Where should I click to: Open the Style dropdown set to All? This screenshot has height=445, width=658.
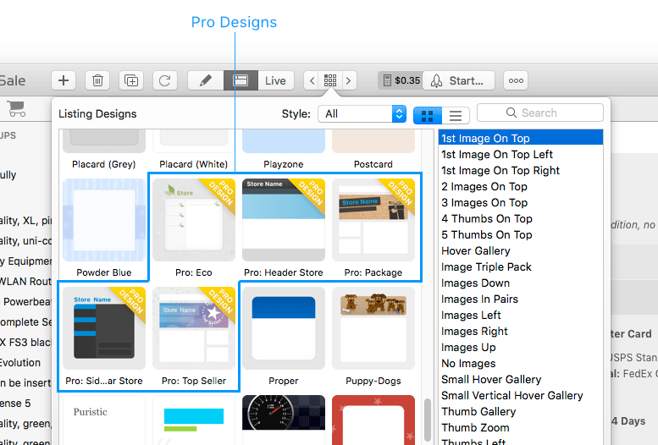[362, 113]
